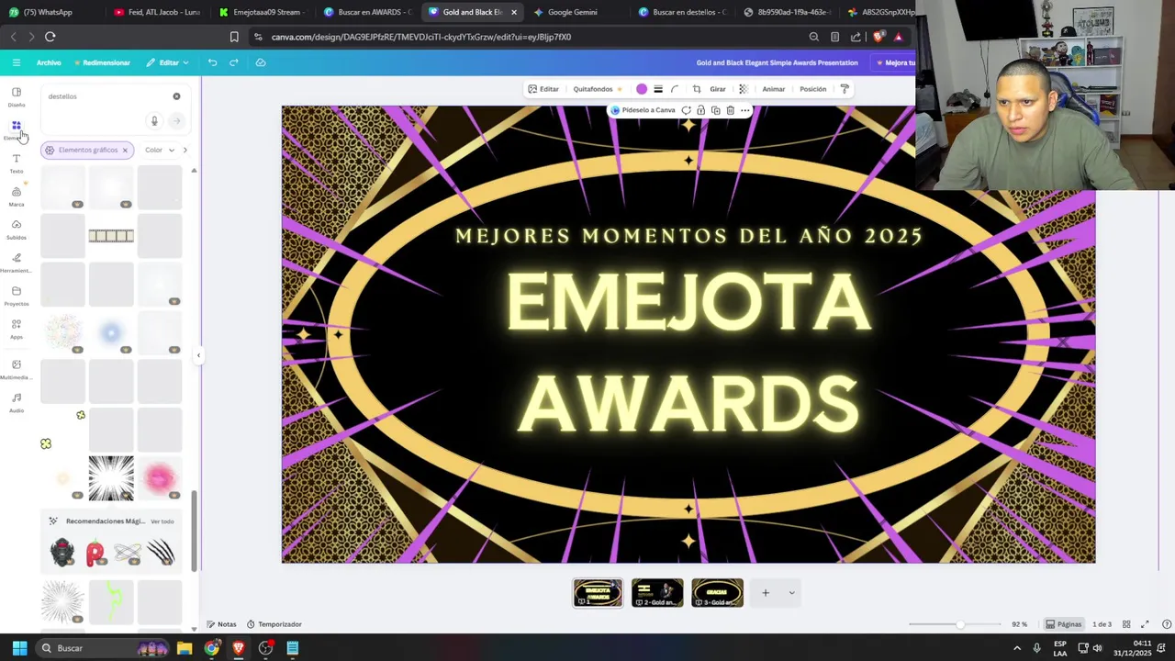Click Pídeselo a Canva assistant button
The height and width of the screenshot is (661, 1175).
click(643, 110)
